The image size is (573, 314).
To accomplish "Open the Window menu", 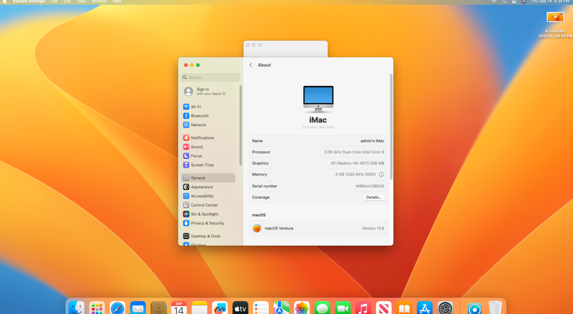I will [99, 2].
